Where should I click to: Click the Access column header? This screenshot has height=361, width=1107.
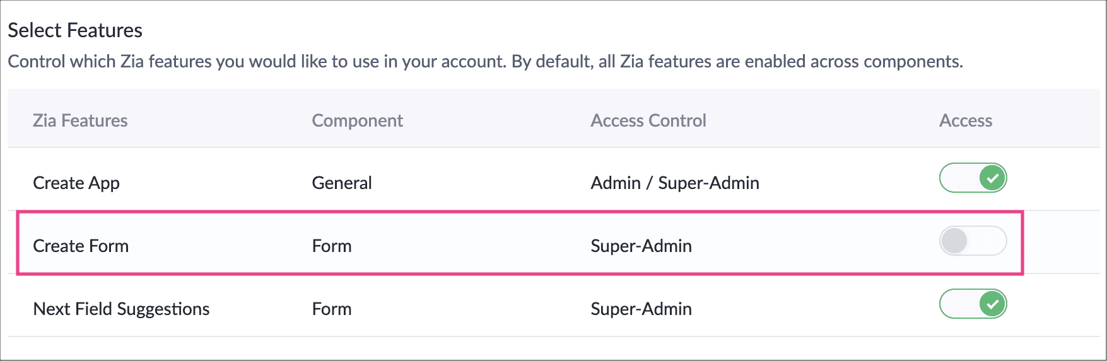pos(965,120)
